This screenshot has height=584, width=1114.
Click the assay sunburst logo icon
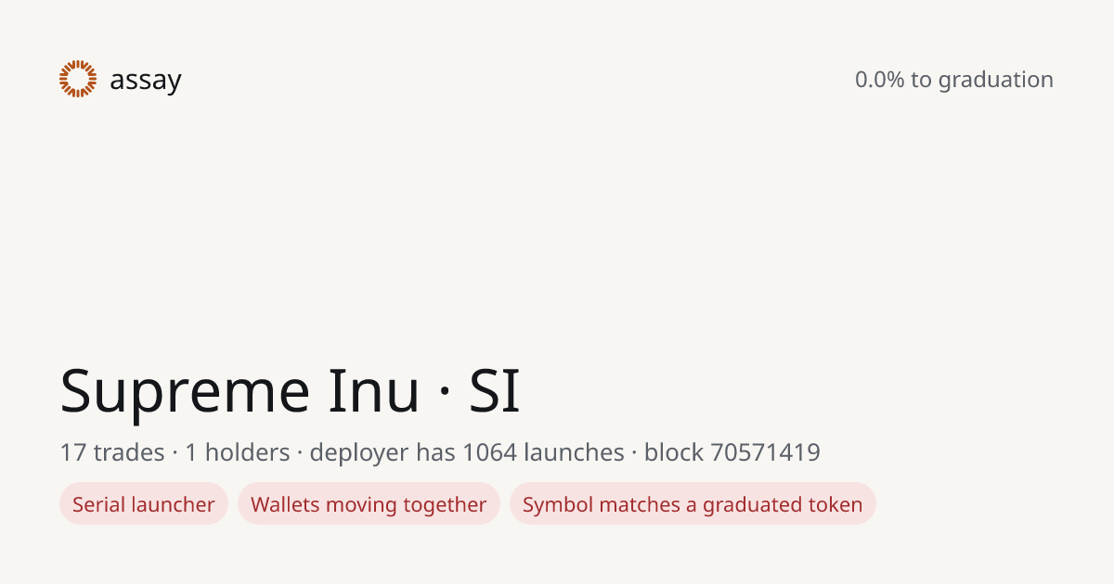click(x=78, y=79)
